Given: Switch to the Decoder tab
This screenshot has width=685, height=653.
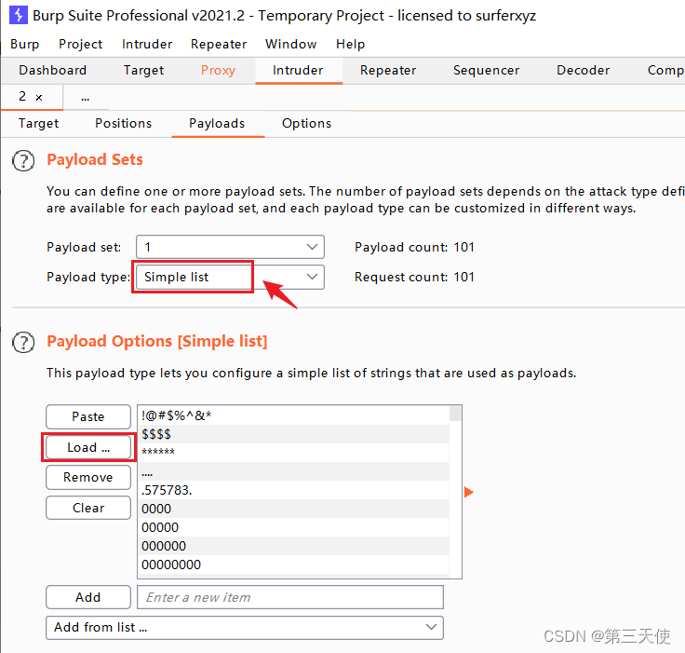Looking at the screenshot, I should pos(583,71).
